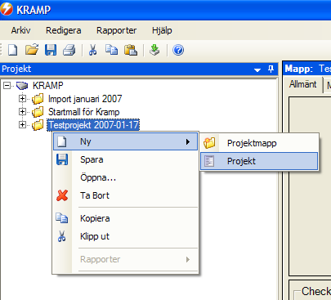Open the Rapporter menu in menu bar
Screen dimensions: 331x300
click(x=116, y=30)
